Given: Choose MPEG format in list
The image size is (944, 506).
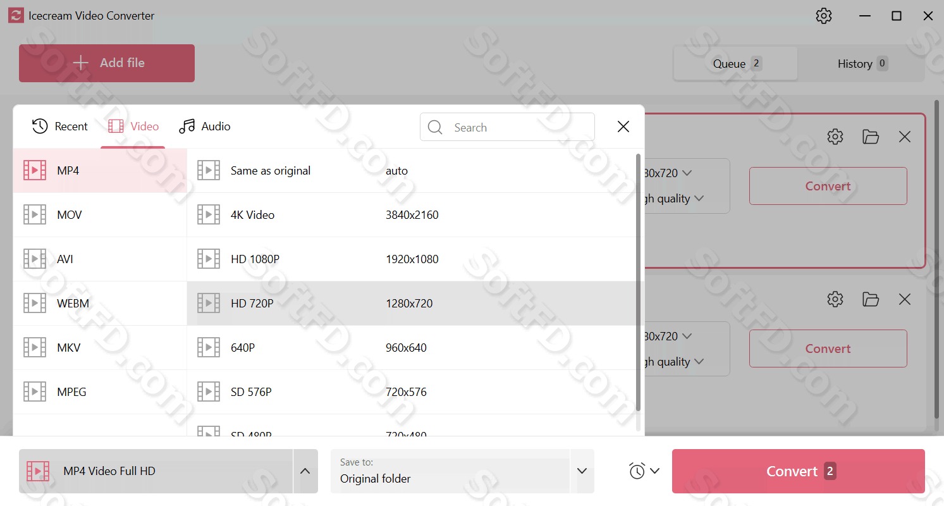Looking at the screenshot, I should pos(100,392).
